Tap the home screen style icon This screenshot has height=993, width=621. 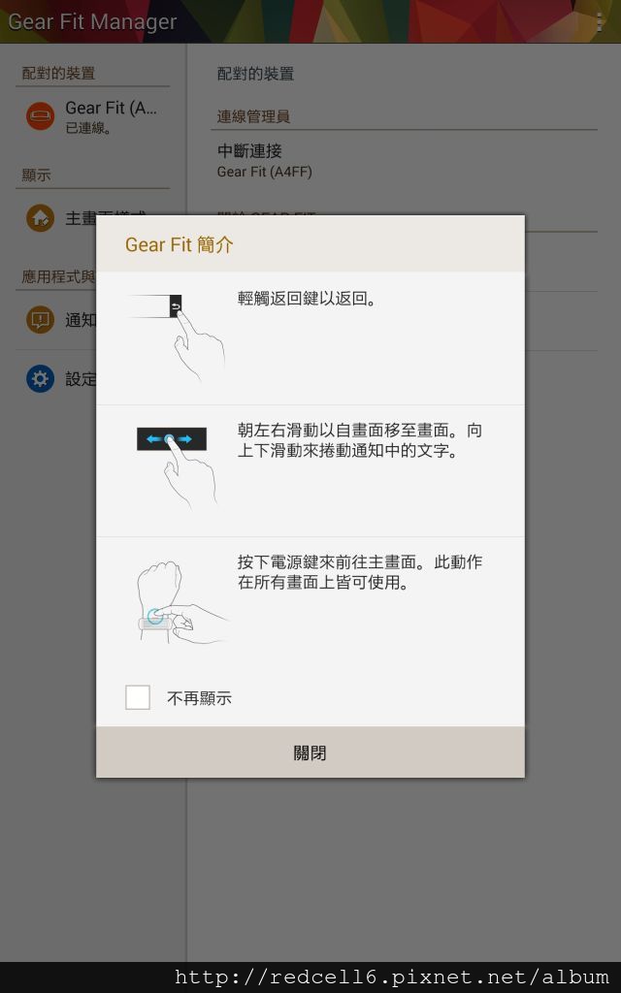click(x=40, y=218)
